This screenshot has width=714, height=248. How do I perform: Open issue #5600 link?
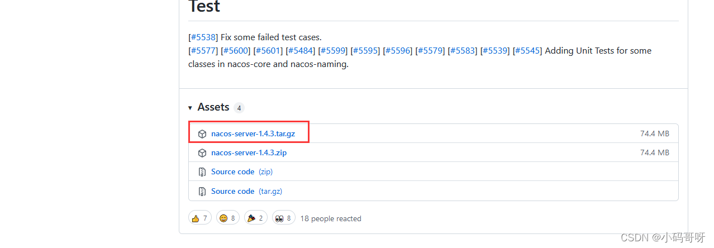pyautogui.click(x=236, y=51)
